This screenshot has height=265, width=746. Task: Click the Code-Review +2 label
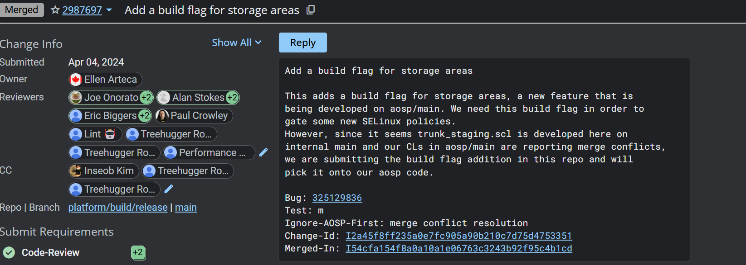pos(138,252)
